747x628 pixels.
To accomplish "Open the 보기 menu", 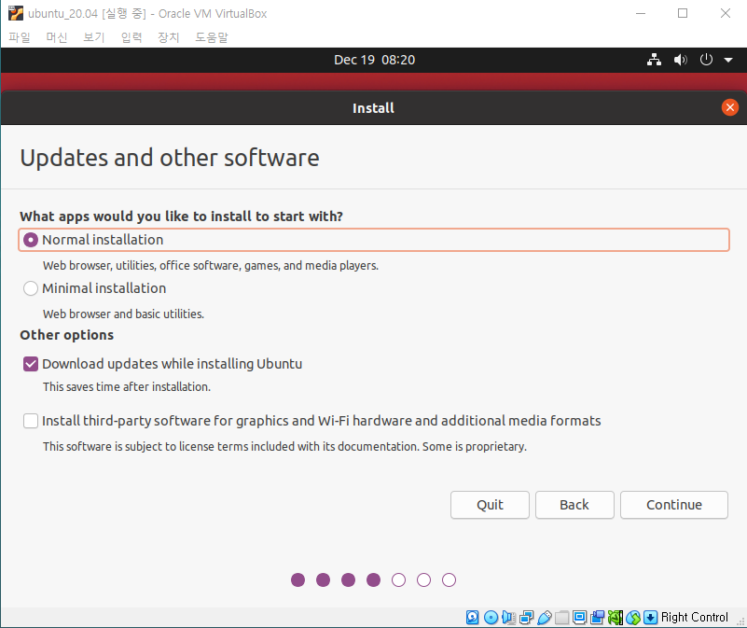I will pos(94,37).
